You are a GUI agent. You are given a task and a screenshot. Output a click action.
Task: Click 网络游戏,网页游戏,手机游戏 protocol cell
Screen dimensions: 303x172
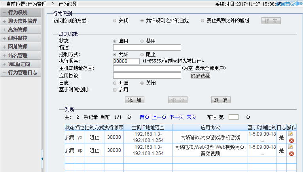coord(210,137)
